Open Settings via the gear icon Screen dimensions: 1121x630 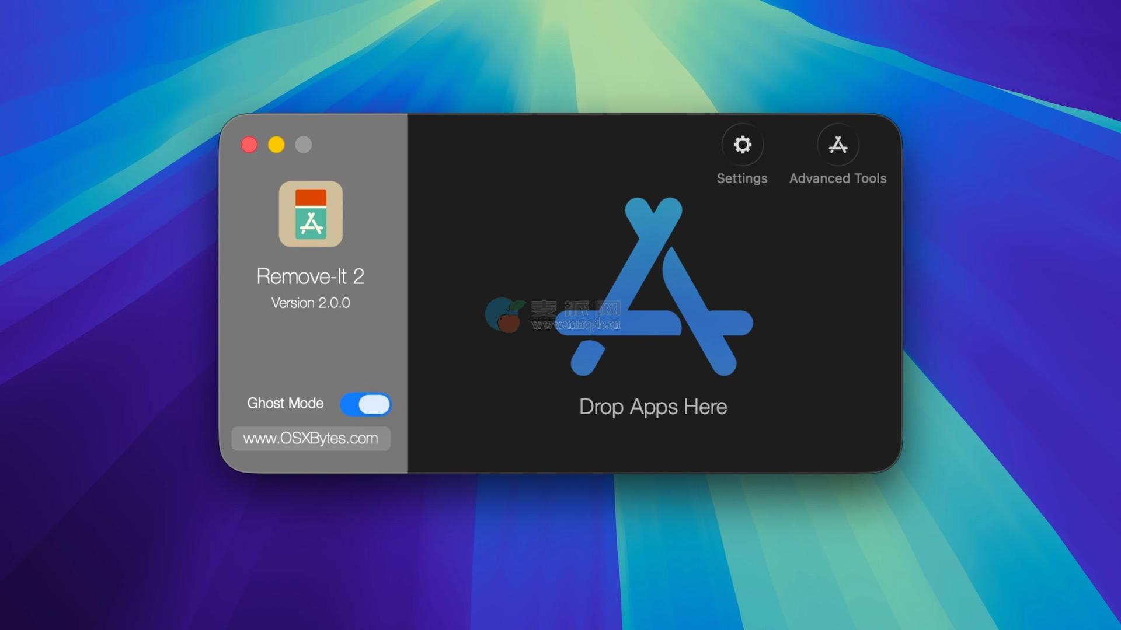click(x=742, y=145)
